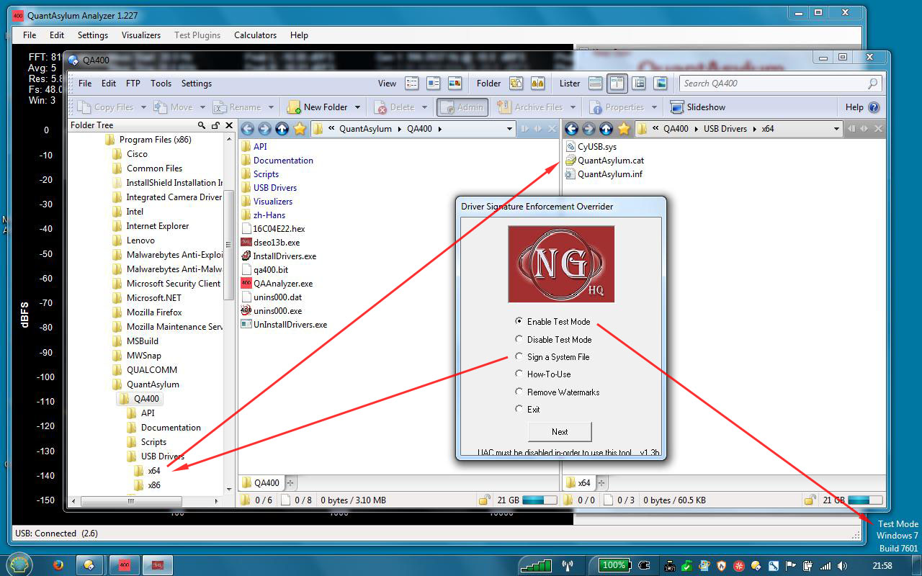
Task: Go up one folder in right pane
Action: 606,129
